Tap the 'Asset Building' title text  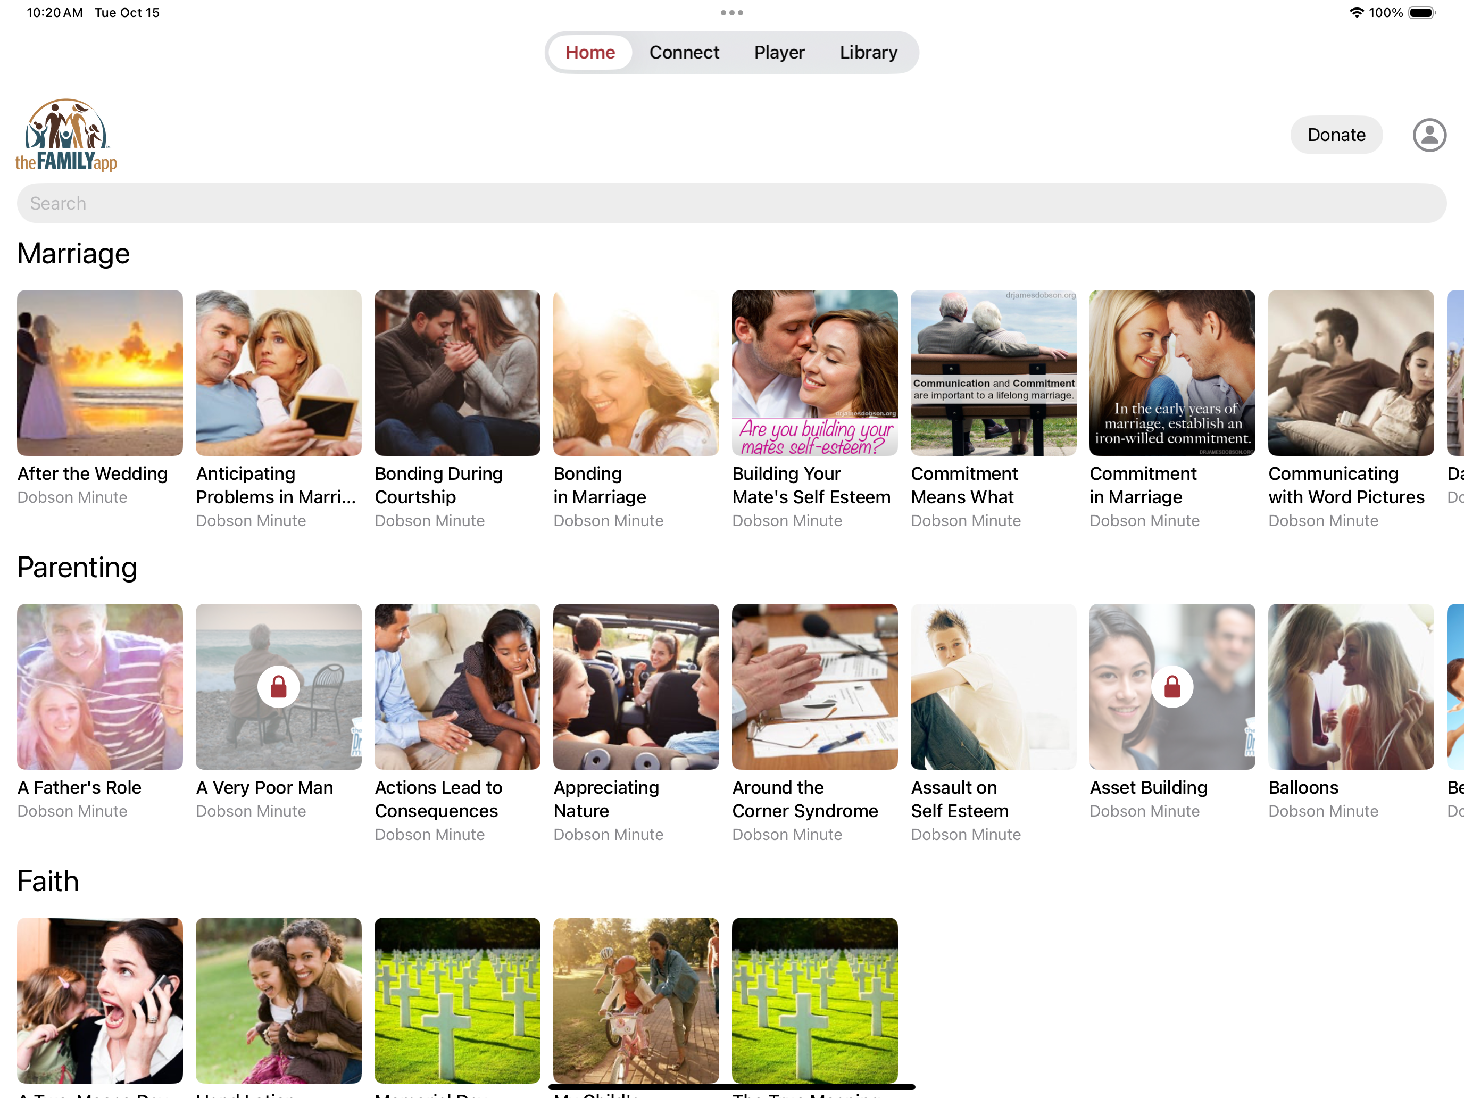tap(1149, 788)
